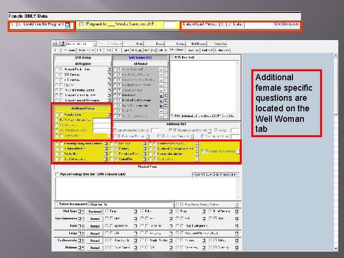Click the save icon beside the navigation arrows
Screen dimensions: 344x258
pyautogui.click(x=63, y=43)
